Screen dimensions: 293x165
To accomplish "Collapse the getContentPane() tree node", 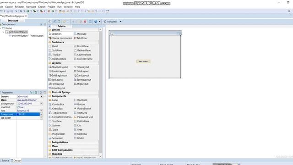I will [x=3, y=32].
